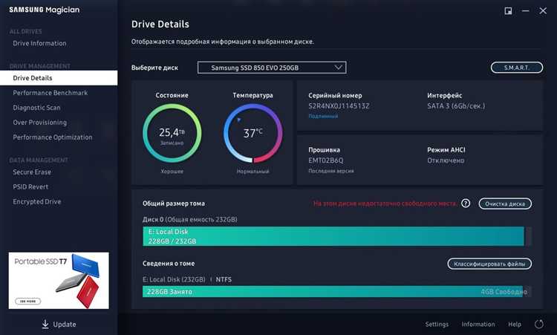557x335 pixels.
Task: Open Help in bottom bar
Action: 515,324
